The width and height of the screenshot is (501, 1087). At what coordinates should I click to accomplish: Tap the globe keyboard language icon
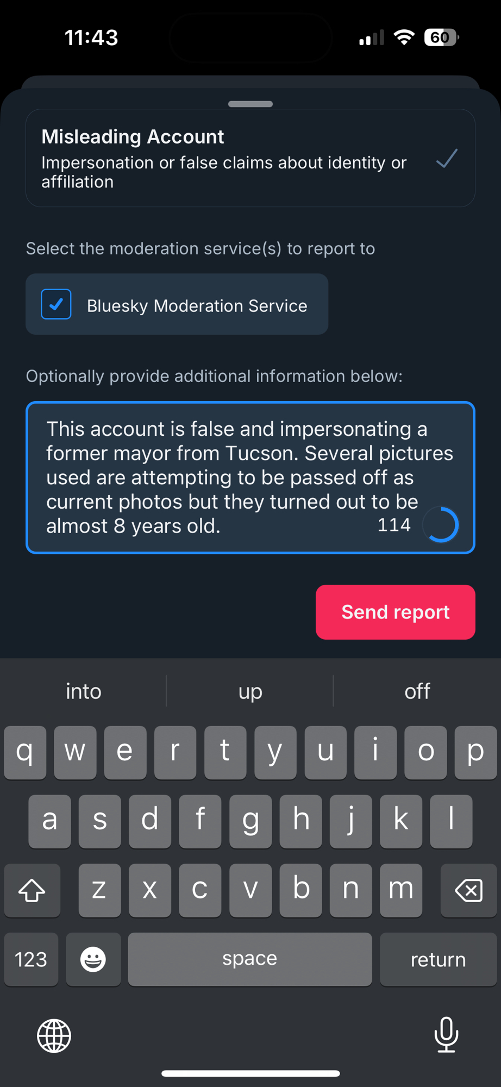point(54,1036)
